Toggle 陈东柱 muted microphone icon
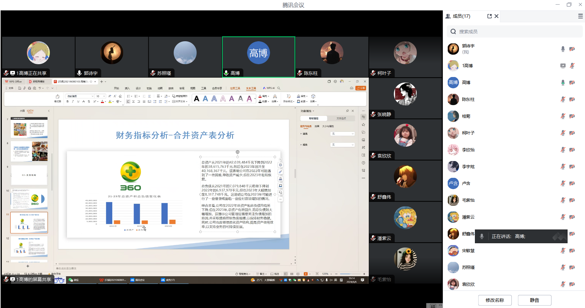Viewport: 585px width, 308px height. [x=563, y=99]
